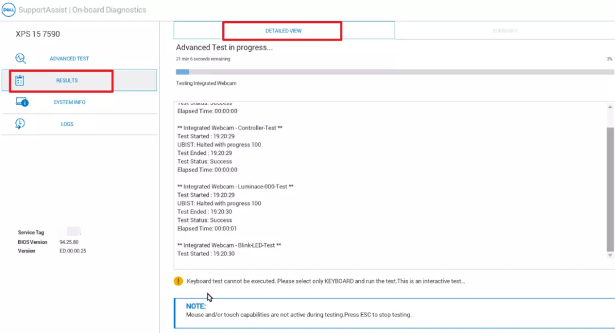The width and height of the screenshot is (615, 333).
Task: Click the yellow keyboard warning icon
Action: click(x=178, y=281)
